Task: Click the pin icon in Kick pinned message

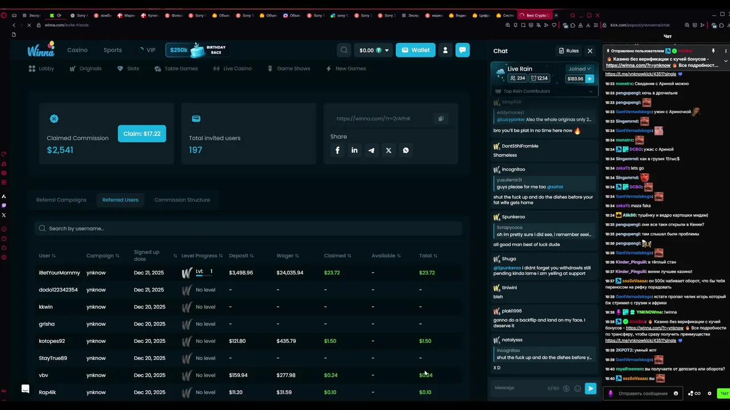Action: click(x=713, y=51)
